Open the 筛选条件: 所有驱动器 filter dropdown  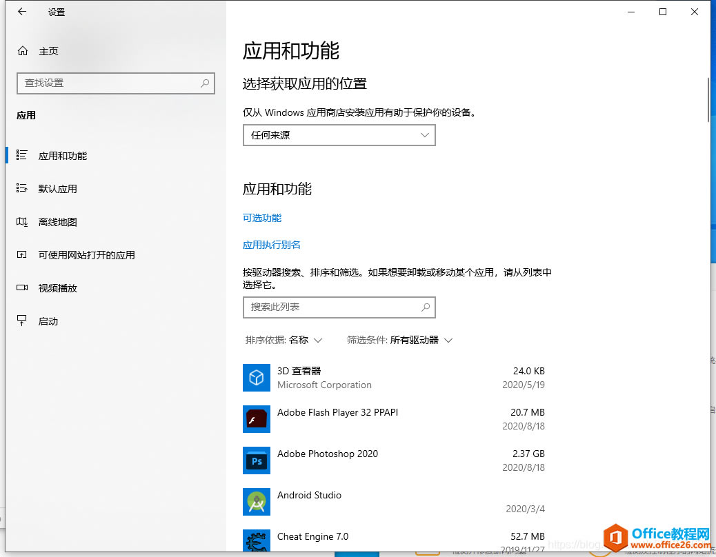[399, 340]
